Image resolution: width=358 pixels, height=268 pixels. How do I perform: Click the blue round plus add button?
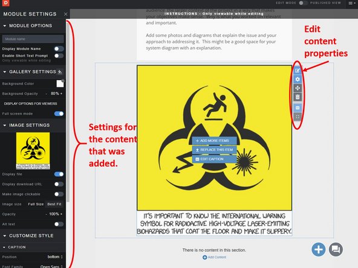(319, 249)
